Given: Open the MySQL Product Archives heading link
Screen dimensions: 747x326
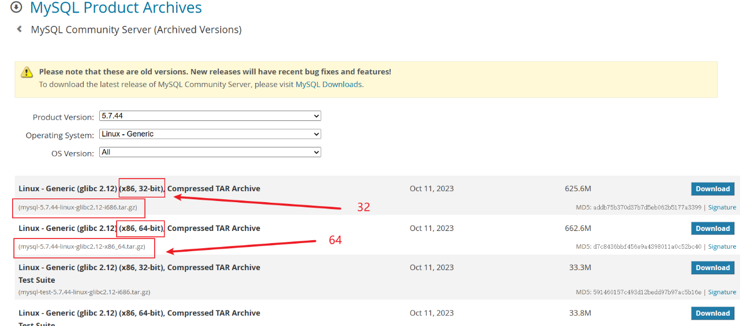Looking at the screenshot, I should pos(116,8).
